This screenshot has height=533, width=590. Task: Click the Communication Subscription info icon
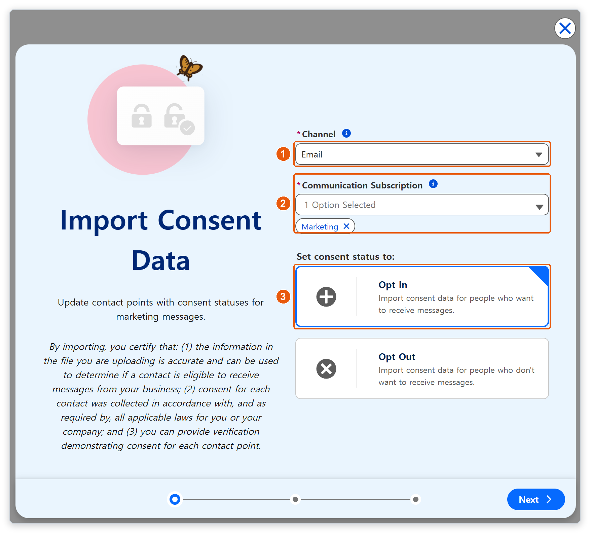433,184
